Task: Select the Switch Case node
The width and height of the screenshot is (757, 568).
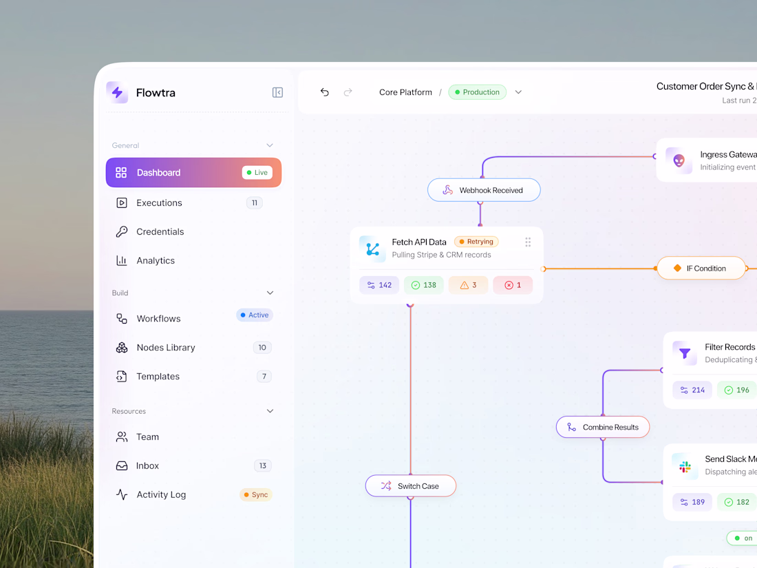Action: (411, 486)
